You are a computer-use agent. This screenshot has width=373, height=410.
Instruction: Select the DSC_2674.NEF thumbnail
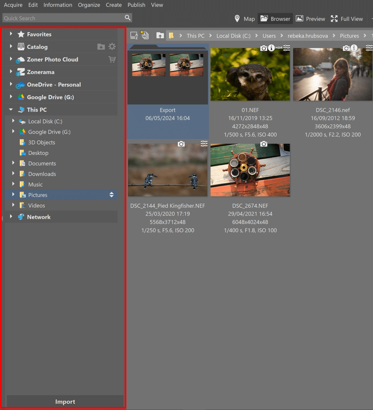coord(250,170)
